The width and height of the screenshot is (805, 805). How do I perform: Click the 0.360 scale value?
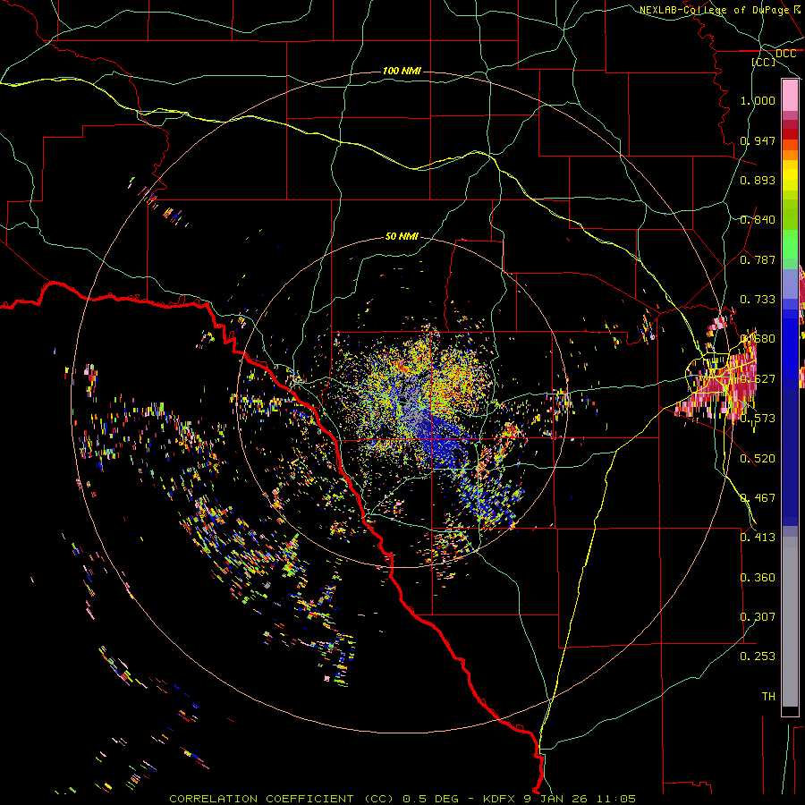coord(758,578)
